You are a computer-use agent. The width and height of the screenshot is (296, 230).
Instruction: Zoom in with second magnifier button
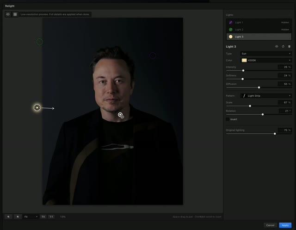tap(18, 217)
